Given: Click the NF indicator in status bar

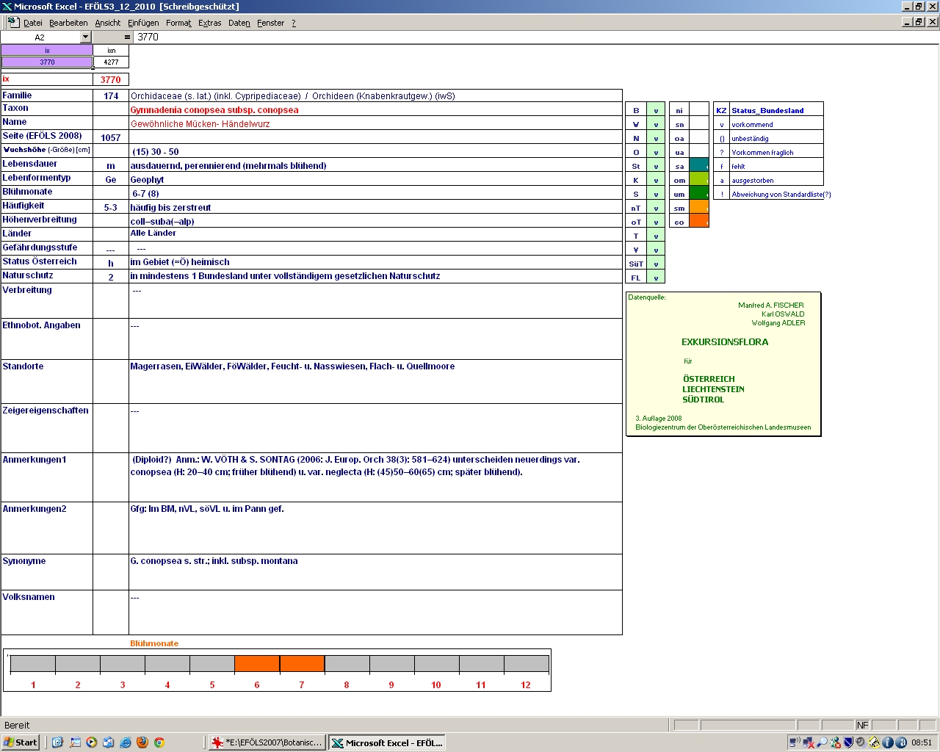Looking at the screenshot, I should pos(862,725).
